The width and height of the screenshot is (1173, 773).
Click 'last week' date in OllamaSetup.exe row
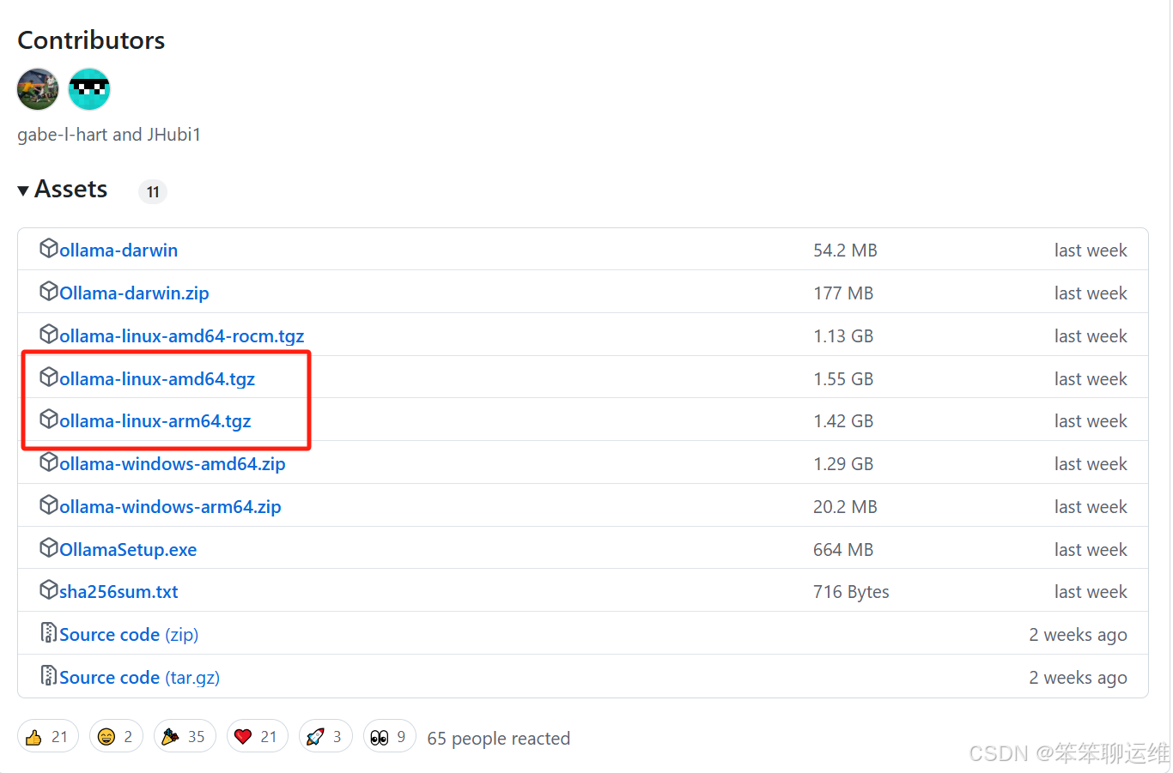pyautogui.click(x=1091, y=550)
